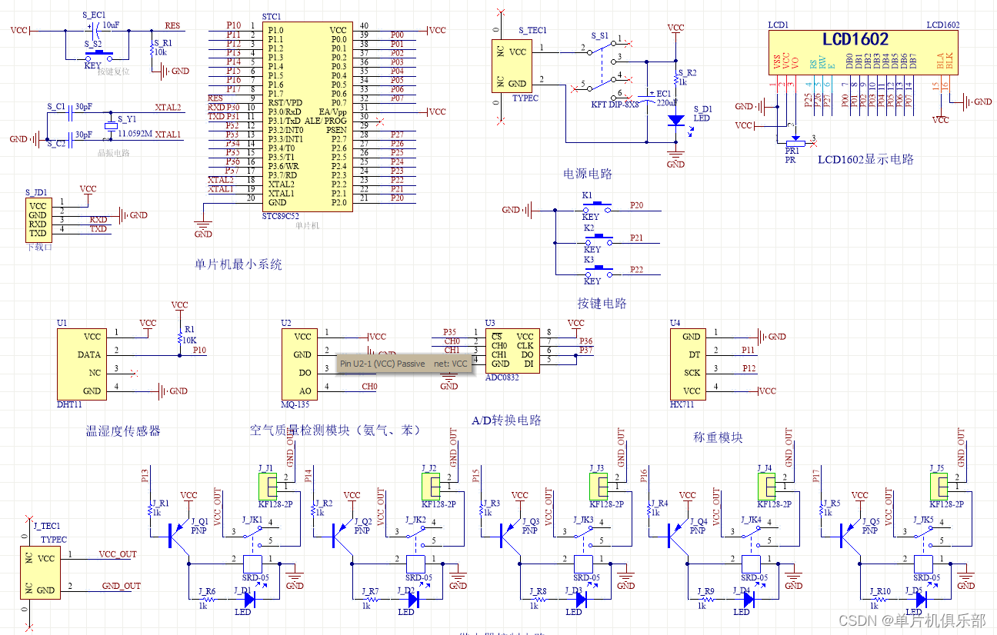Click the RXD net label on S_JD1
The height and width of the screenshot is (635, 997).
(x=98, y=219)
